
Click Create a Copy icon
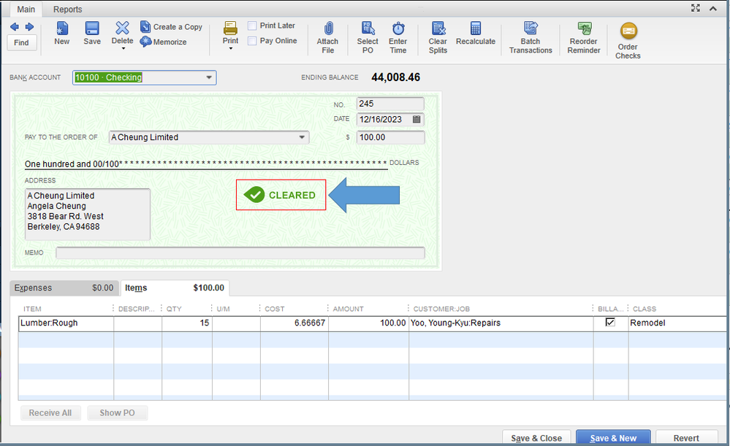tap(145, 26)
